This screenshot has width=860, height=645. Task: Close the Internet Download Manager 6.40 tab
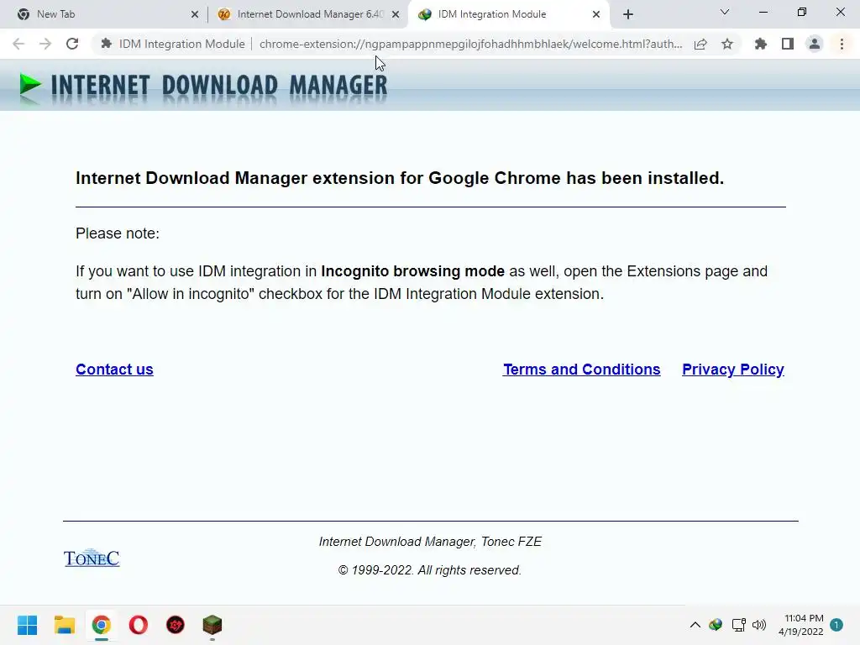coord(396,14)
